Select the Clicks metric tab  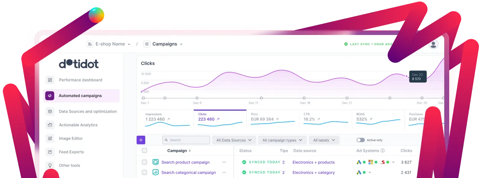220,120
